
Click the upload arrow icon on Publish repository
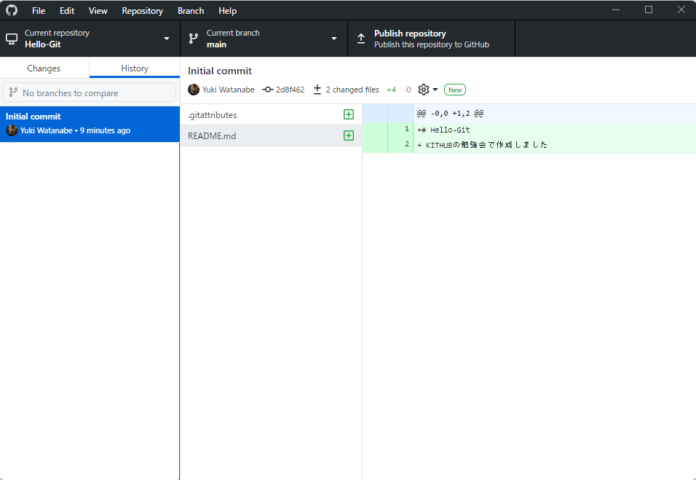coord(361,37)
